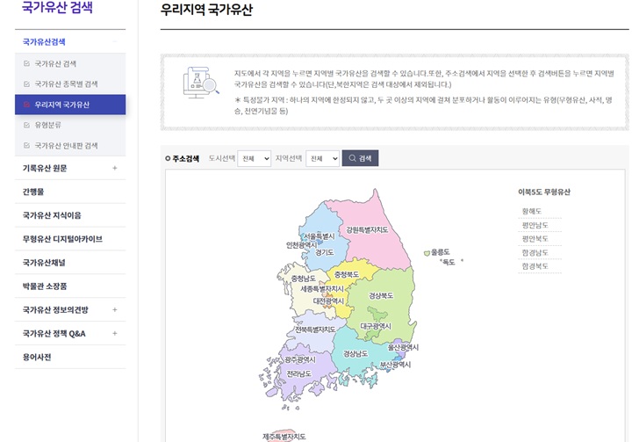This screenshot has width=632, height=442.
Task: Select 대구광역시 on the map
Action: tap(376, 326)
